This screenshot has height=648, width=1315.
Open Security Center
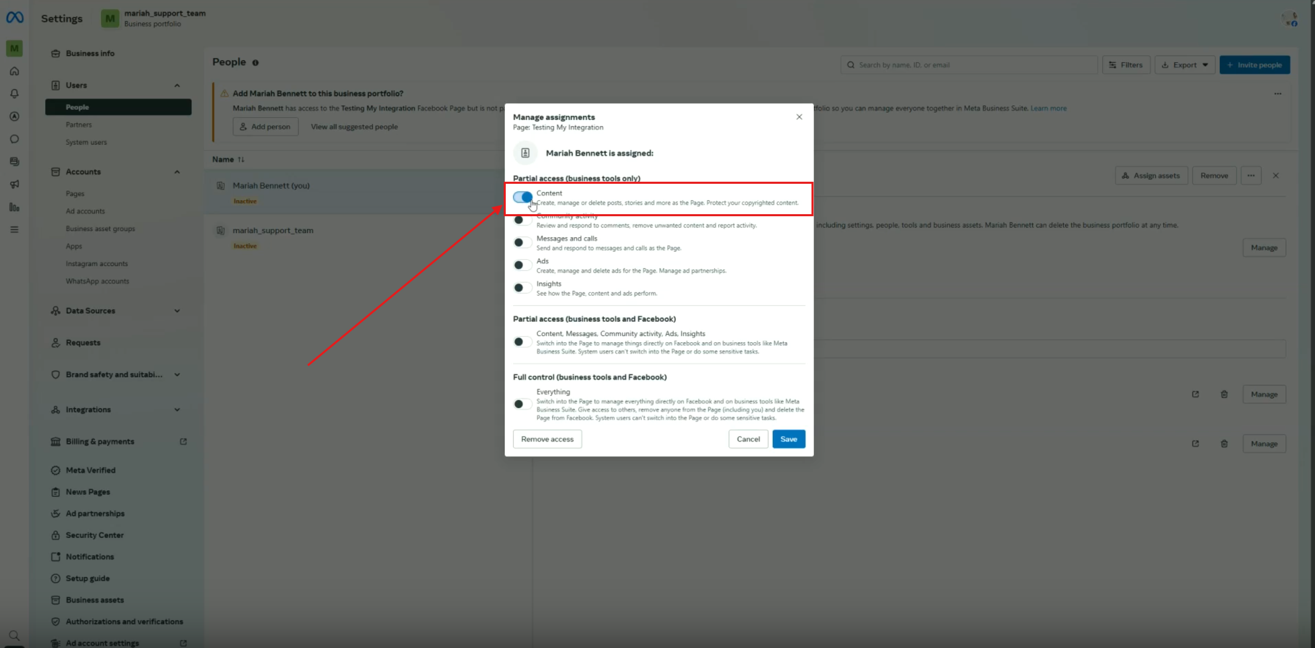pos(94,535)
